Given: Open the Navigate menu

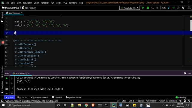Looking at the screenshot, I should [x=27, y=3].
